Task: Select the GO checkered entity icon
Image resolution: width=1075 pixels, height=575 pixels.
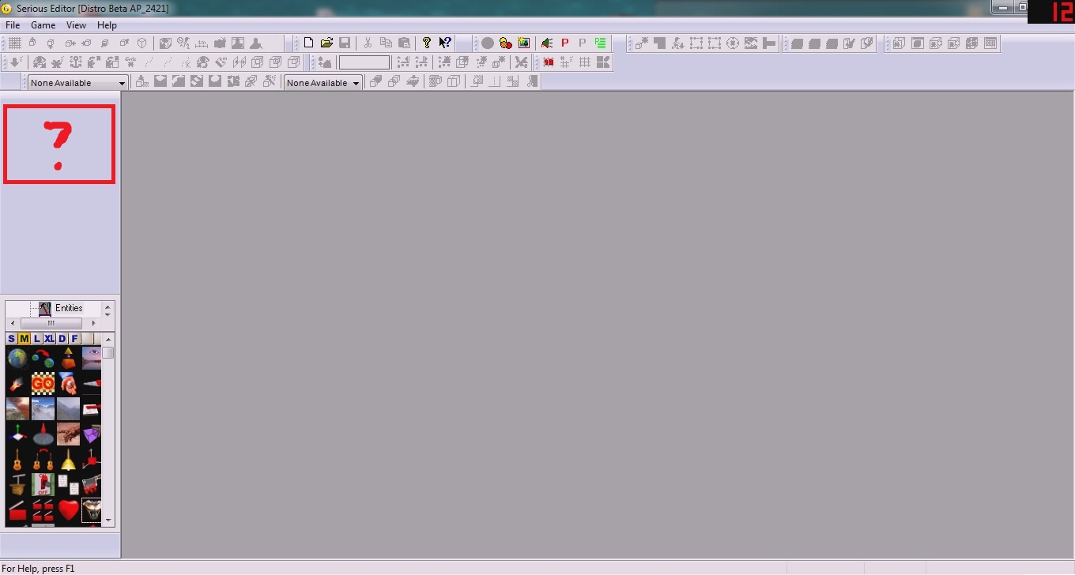Action: [x=43, y=384]
